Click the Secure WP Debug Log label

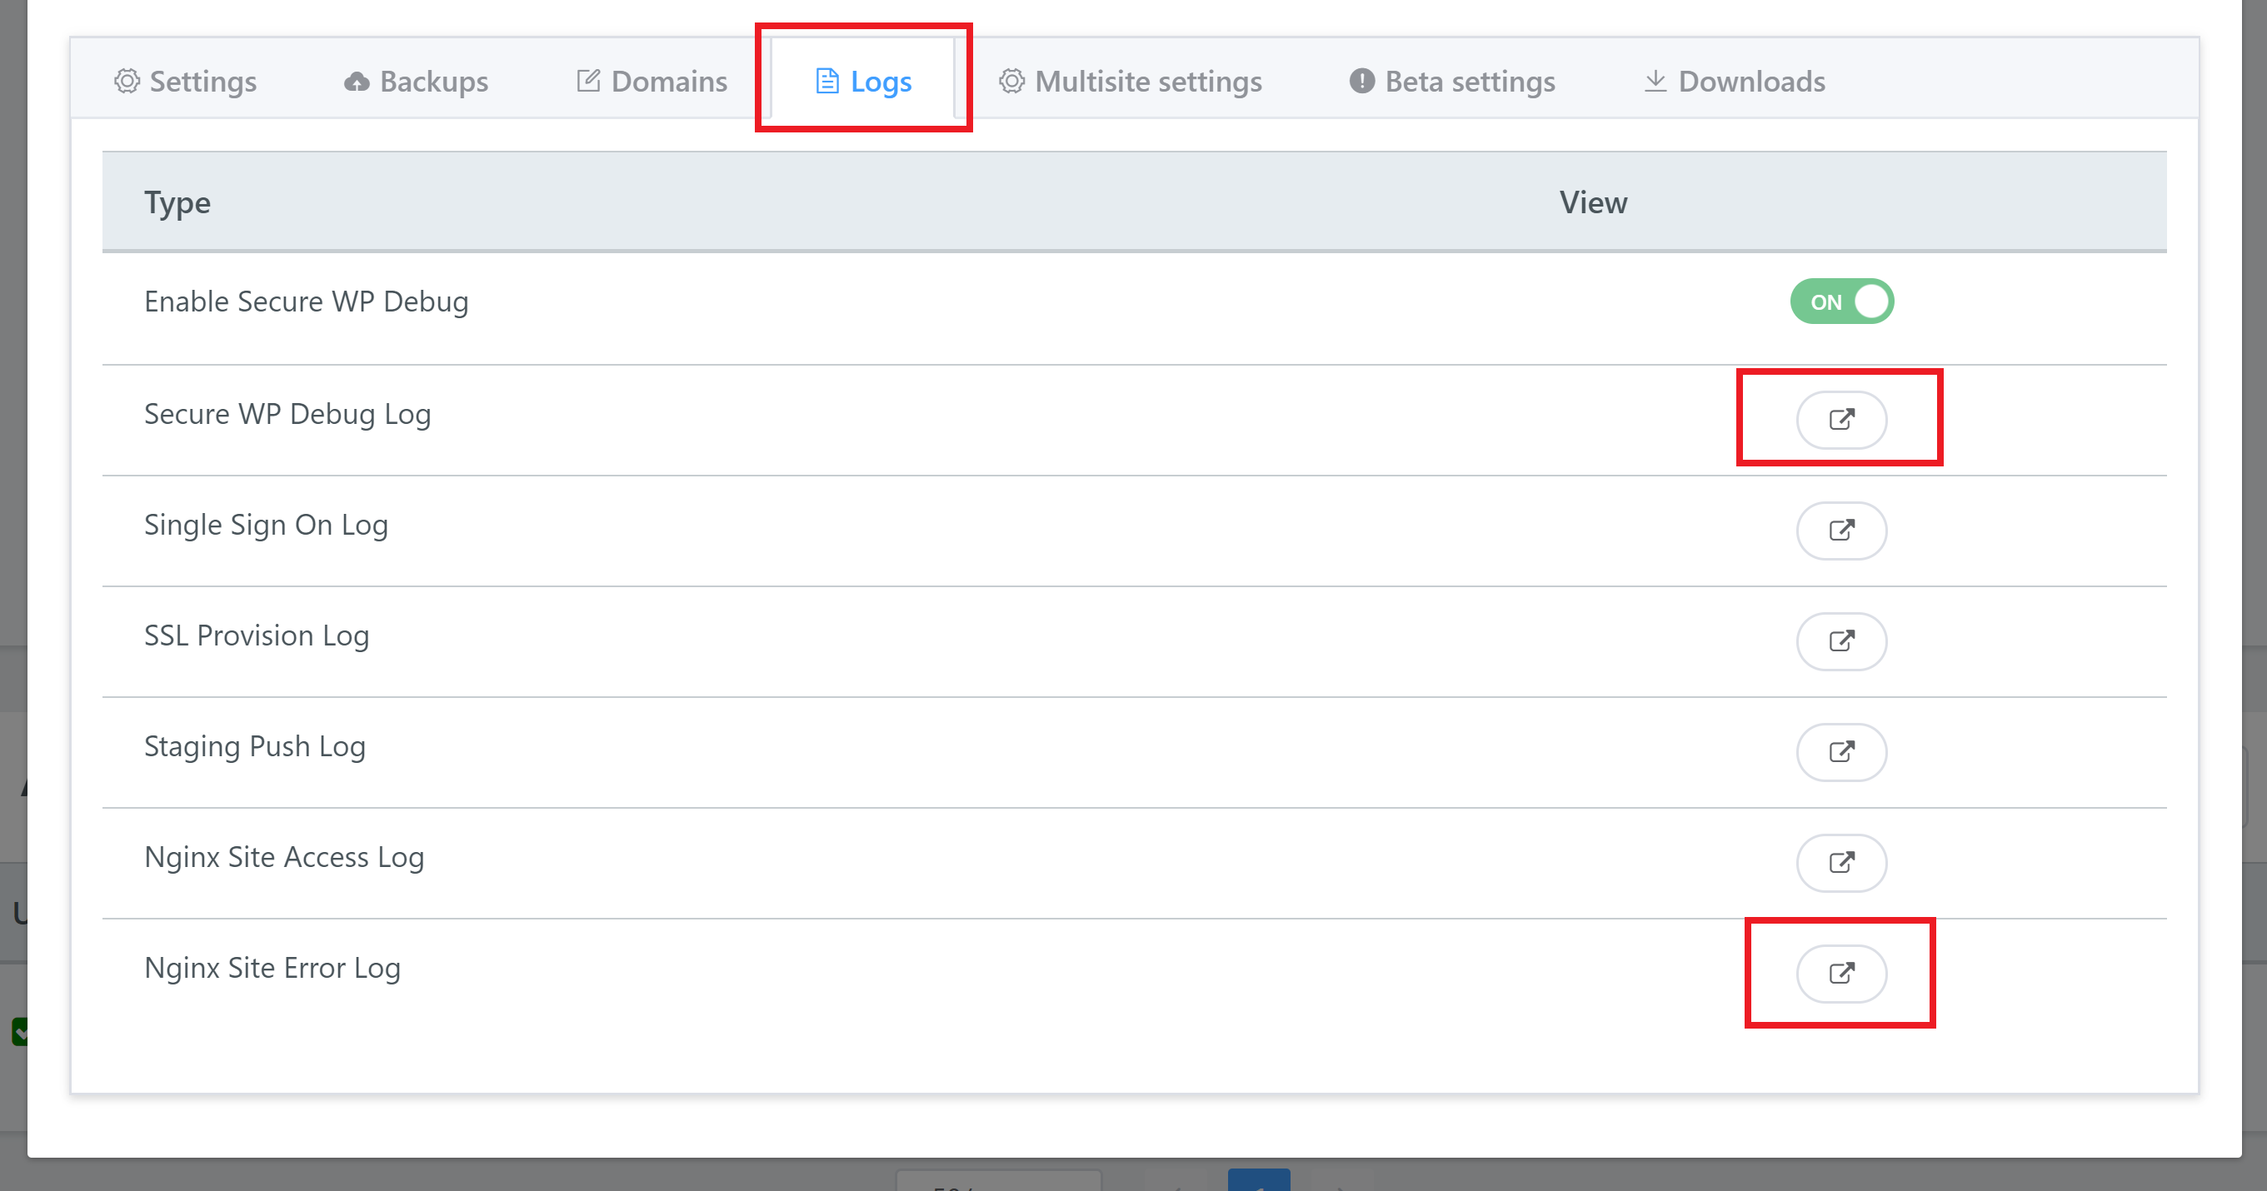[287, 414]
